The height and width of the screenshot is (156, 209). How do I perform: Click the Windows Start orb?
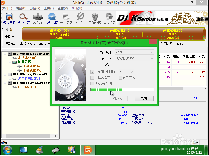tap(8, 150)
